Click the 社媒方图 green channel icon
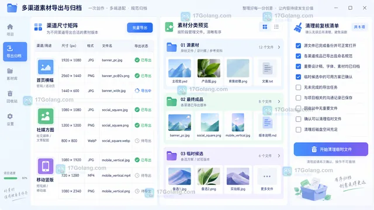This screenshot has height=210, width=374. [x=46, y=117]
